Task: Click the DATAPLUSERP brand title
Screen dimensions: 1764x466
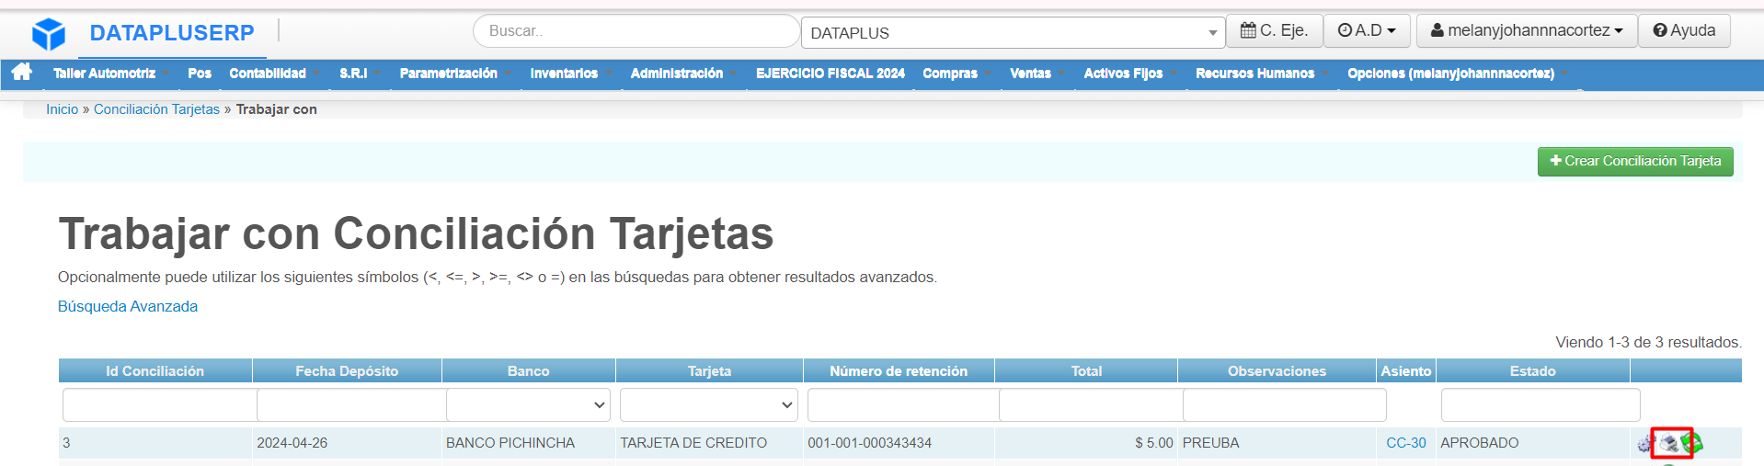Action: (x=172, y=33)
